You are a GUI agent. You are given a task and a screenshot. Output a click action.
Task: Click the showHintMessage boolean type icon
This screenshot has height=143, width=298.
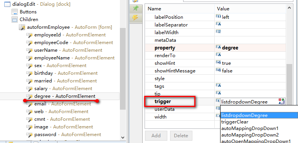[218, 70]
